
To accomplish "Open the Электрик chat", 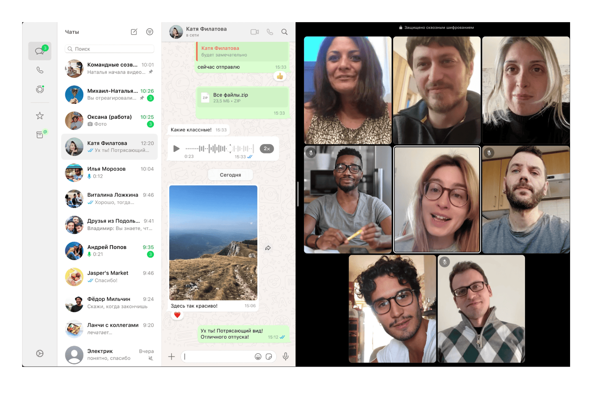I will point(109,354).
